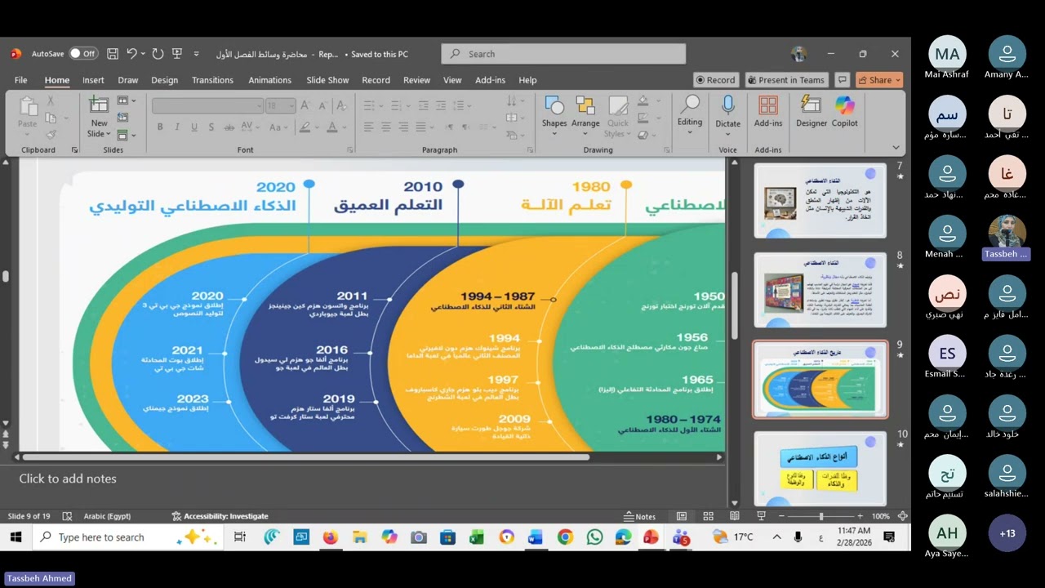Screen dimensions: 1045x588
Task: Click the Arabic (Egypt) language indicator
Action: coord(106,516)
